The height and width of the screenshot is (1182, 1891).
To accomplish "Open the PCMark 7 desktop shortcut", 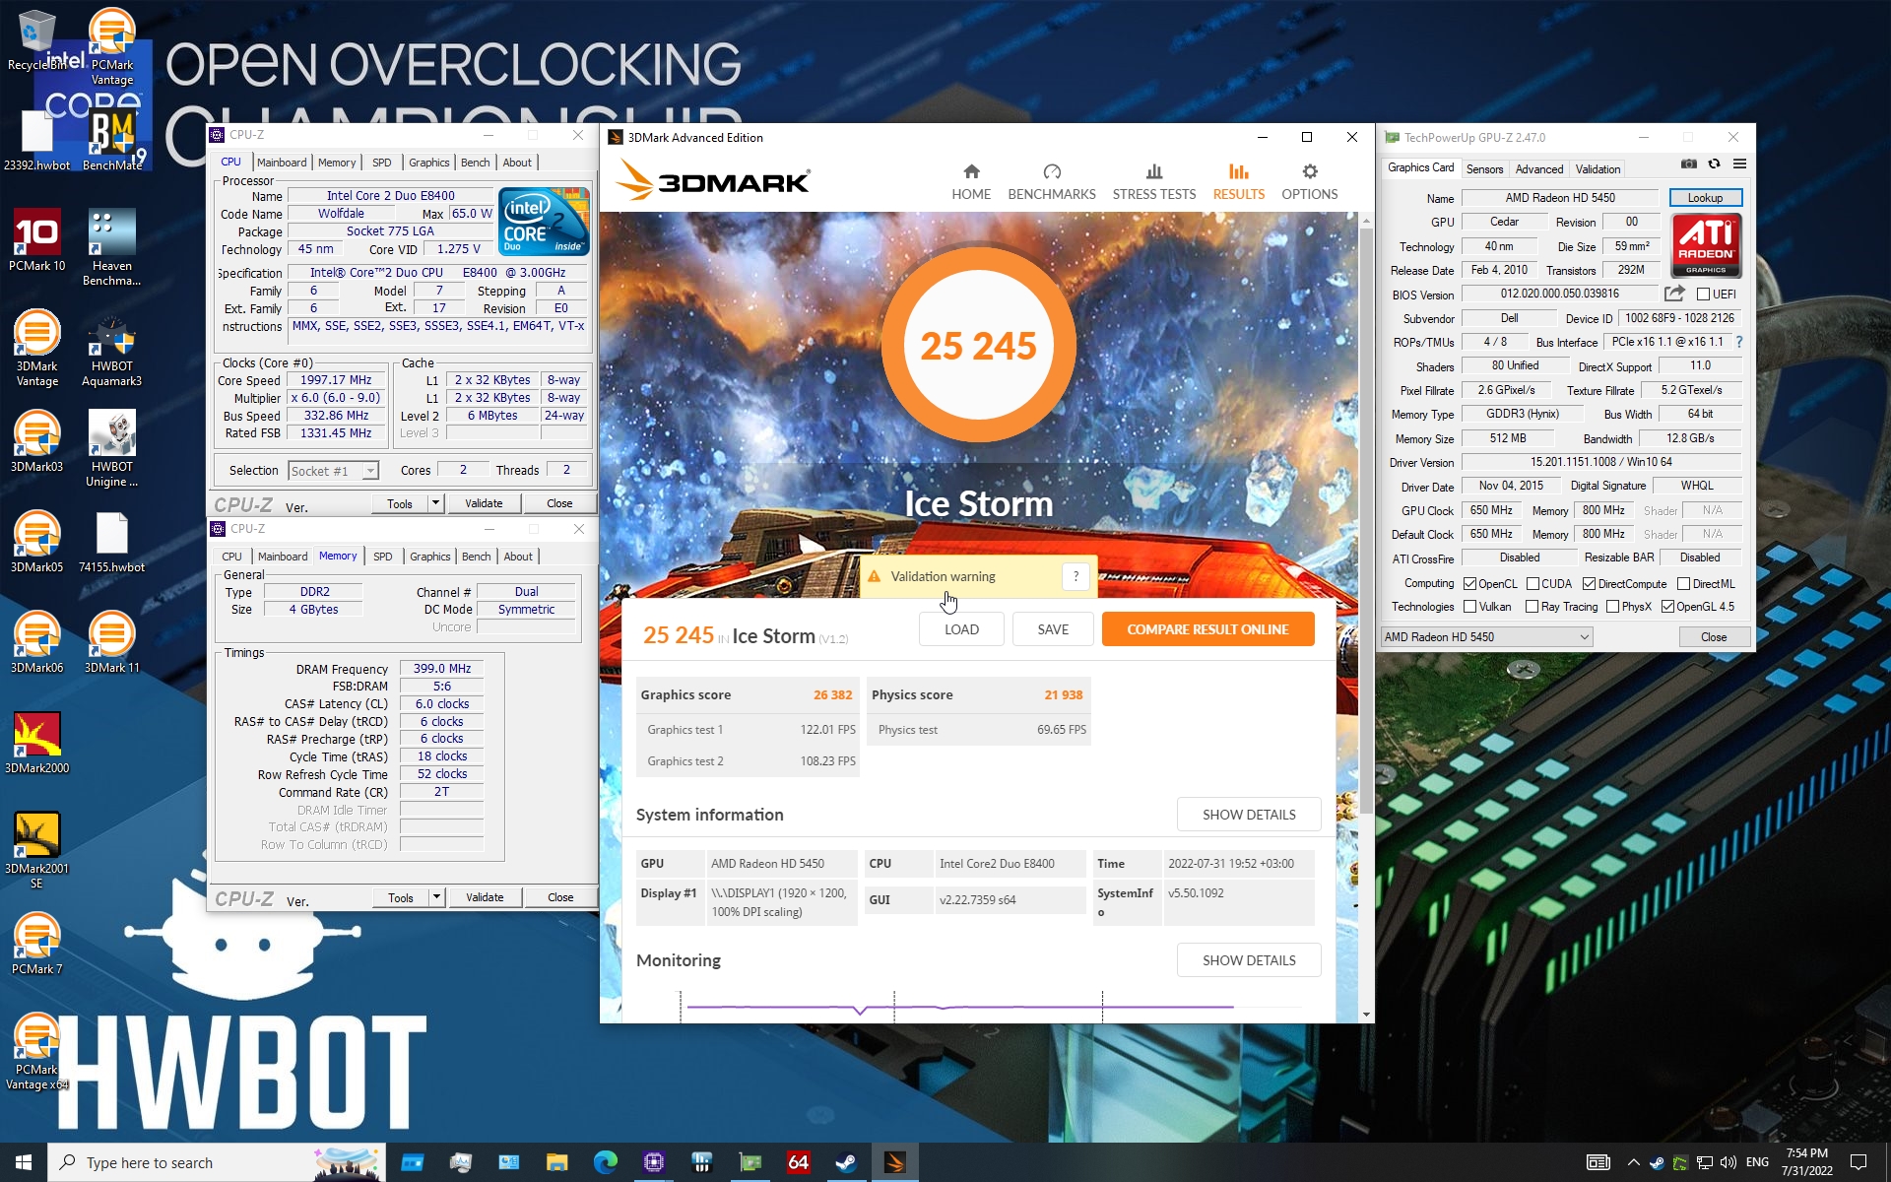I will click(37, 944).
